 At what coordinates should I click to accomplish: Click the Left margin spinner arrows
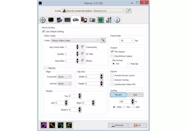66,103
